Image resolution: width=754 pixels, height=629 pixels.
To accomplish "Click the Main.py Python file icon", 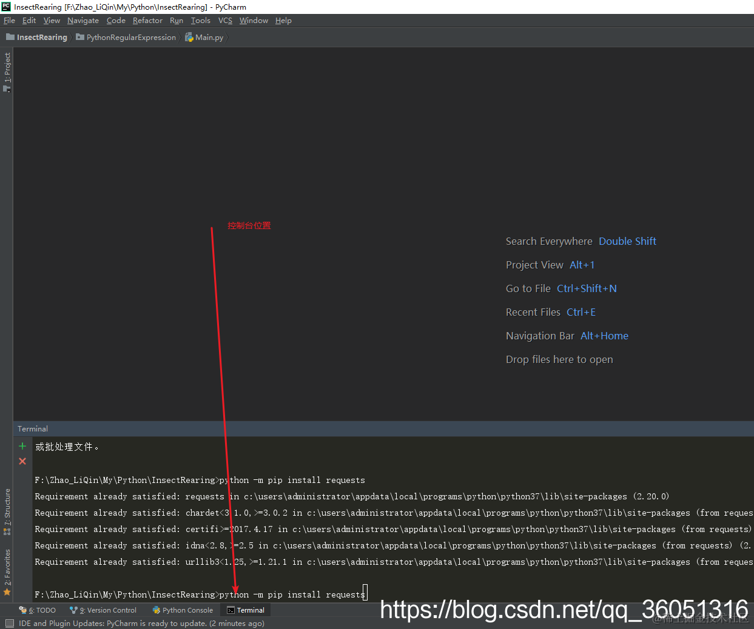I will point(189,38).
